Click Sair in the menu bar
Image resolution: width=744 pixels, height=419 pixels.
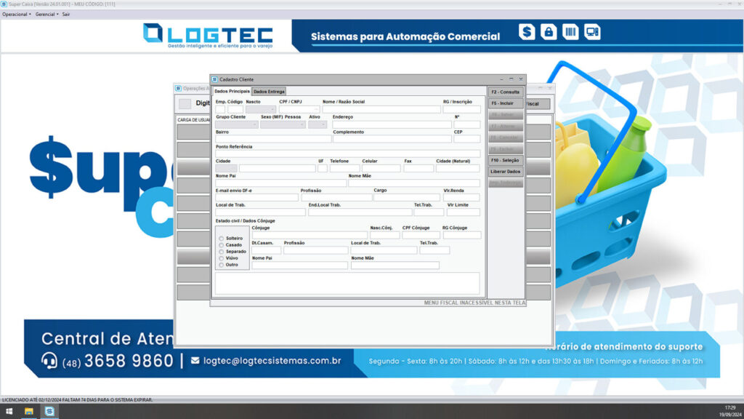(x=66, y=15)
